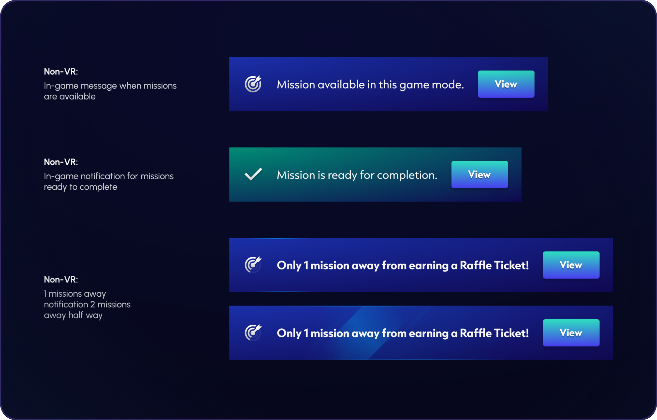The image size is (657, 420).
Task: Select 'In-game notification for missions ready' caption
Action: 109,181
